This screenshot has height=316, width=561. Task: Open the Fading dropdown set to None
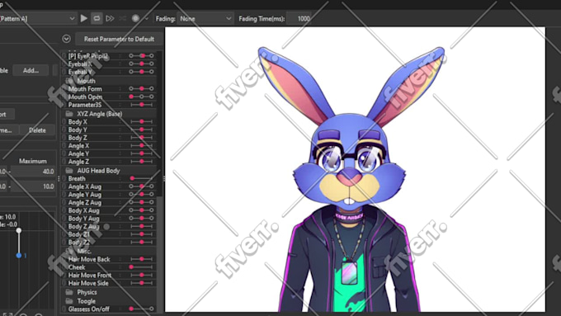pyautogui.click(x=205, y=18)
